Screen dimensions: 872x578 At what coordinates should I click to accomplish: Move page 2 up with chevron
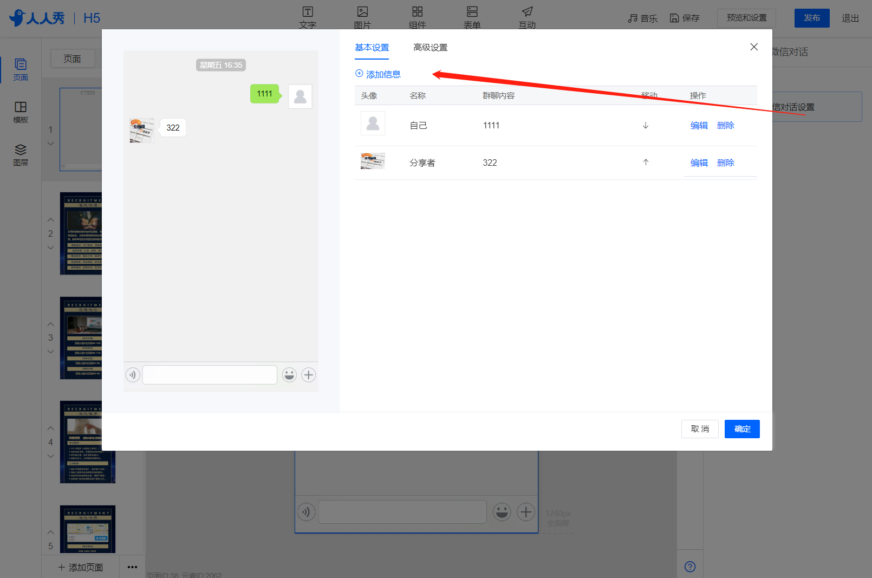pyautogui.click(x=50, y=219)
